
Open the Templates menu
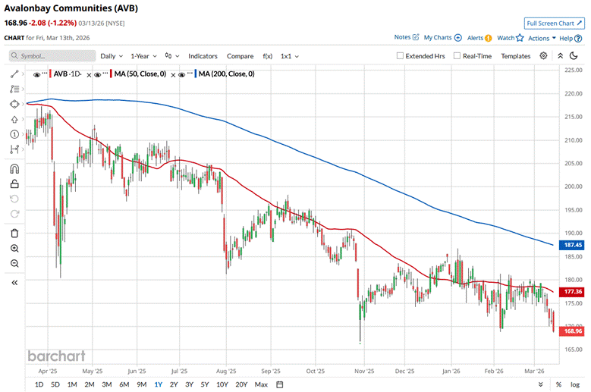pos(516,56)
